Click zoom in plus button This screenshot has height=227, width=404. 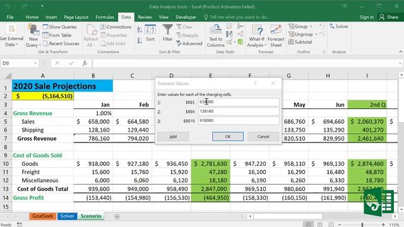(383, 224)
